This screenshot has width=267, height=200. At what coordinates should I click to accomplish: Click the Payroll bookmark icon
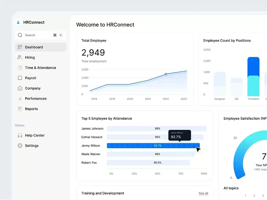pos(20,78)
